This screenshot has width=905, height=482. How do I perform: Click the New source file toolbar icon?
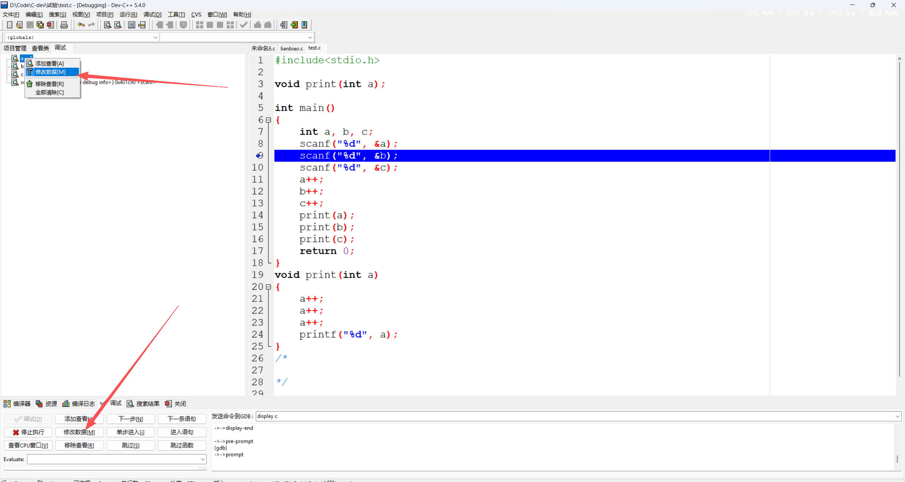pos(10,25)
